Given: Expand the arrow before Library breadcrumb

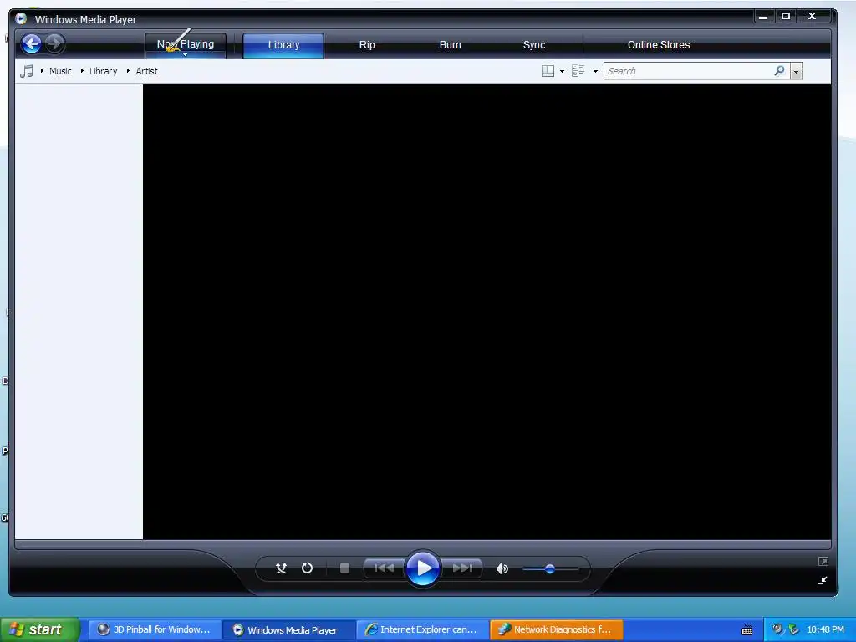Looking at the screenshot, I should point(82,71).
